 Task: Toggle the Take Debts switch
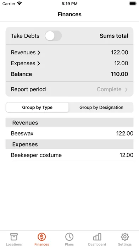tap(53, 36)
